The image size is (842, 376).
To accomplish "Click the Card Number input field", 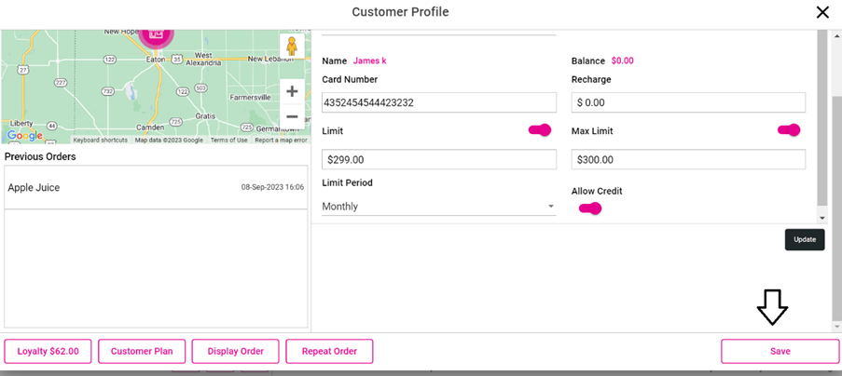I will tap(438, 102).
